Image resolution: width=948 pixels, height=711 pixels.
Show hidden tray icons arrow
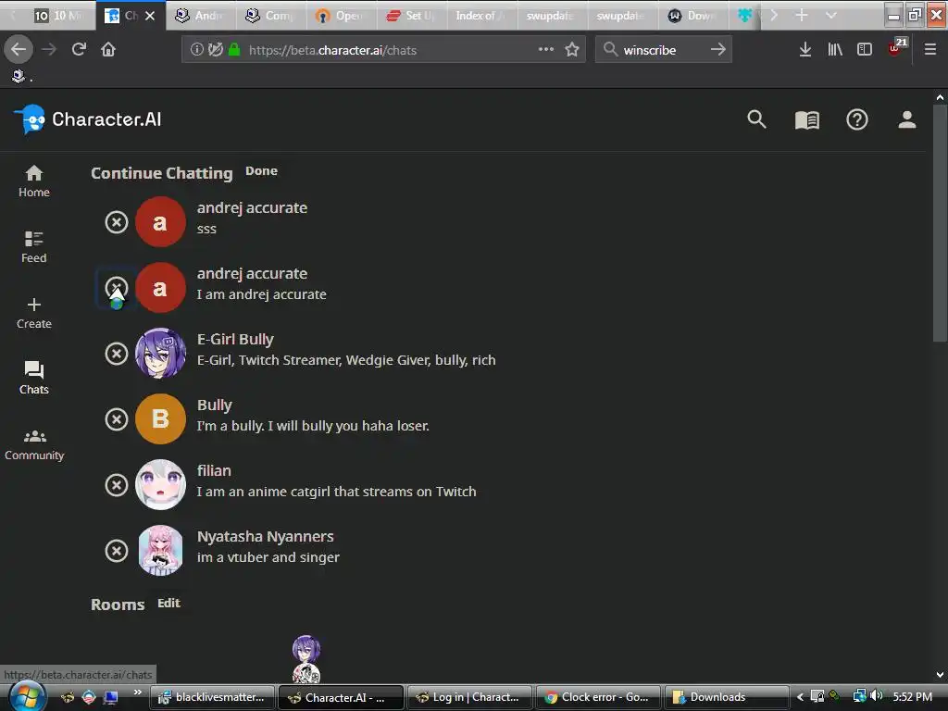point(800,697)
